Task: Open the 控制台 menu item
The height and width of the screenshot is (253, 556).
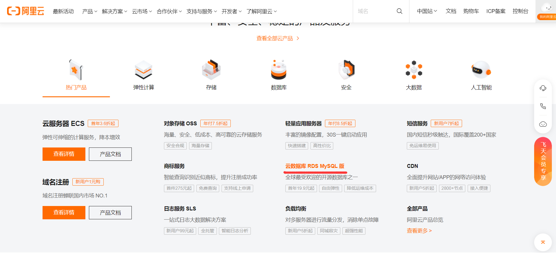Action: tap(520, 11)
